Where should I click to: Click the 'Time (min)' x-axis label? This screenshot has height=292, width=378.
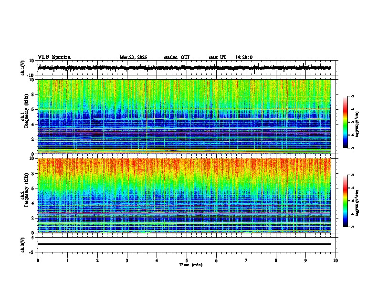[x=191, y=265]
